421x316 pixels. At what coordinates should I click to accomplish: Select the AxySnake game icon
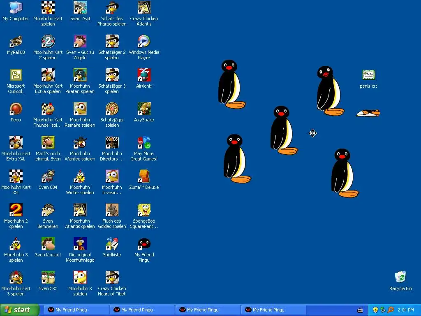(144, 109)
